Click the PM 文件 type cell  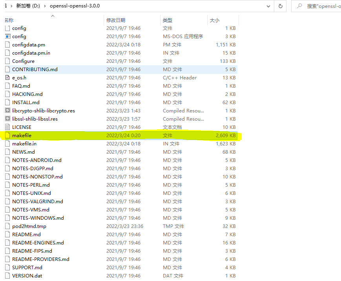click(172, 45)
